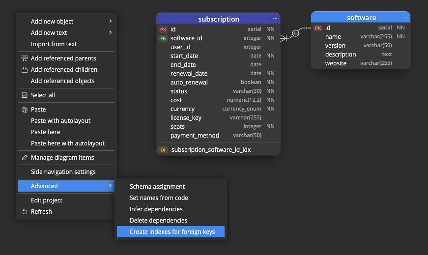Select Paste here menu entry
428x255 pixels.
click(66, 132)
